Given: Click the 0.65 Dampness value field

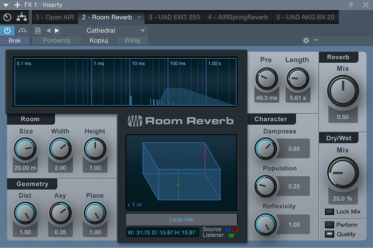Looking at the screenshot, I should pos(294,149).
